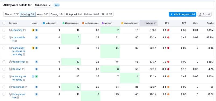Viewport: 216px width, 101px height.
Task: Select the Unique 5.4M tab
Action: tap(91, 14)
